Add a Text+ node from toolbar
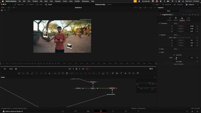The image size is (201, 113). click(27, 73)
